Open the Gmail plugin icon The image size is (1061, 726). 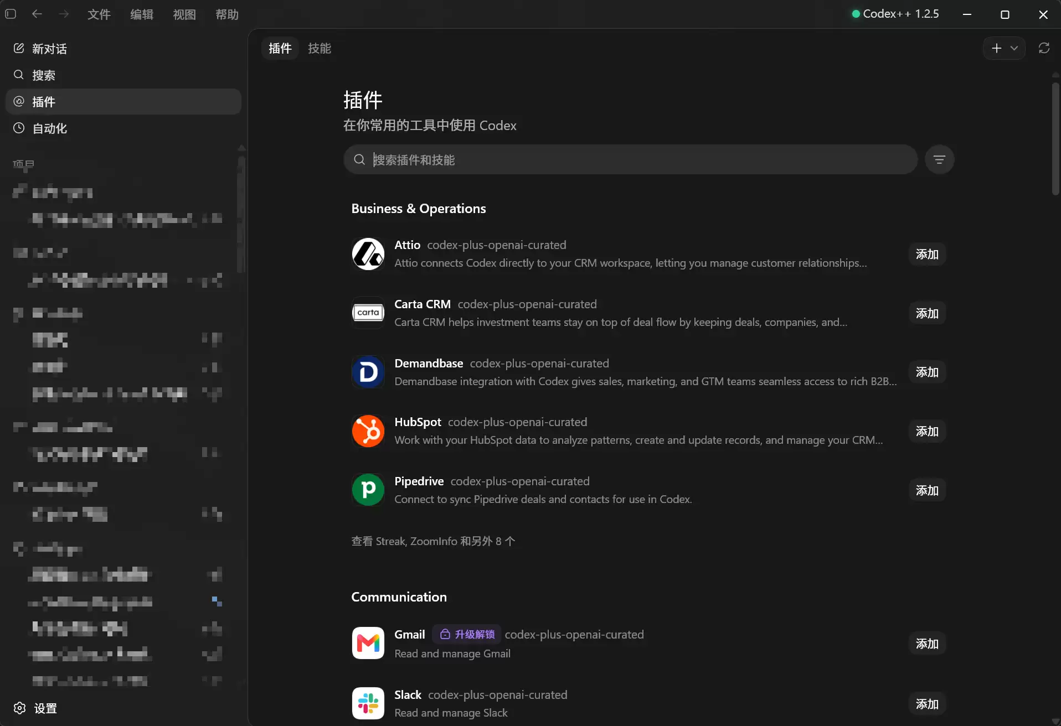[x=368, y=643]
